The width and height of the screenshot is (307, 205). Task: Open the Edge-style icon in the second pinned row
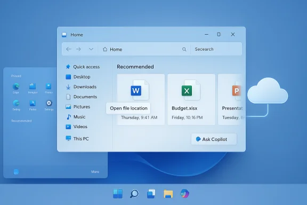(16, 103)
